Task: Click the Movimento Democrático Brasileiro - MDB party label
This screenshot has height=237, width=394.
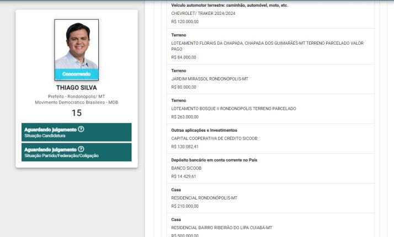Action: (76, 103)
